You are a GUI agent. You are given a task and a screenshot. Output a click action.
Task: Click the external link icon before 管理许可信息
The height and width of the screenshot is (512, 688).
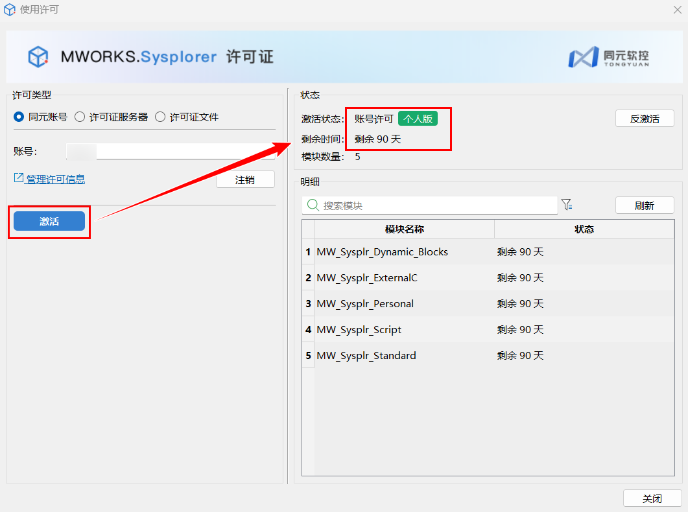pyautogui.click(x=18, y=178)
